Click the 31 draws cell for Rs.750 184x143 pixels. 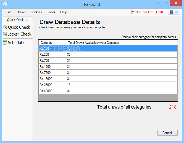coord(122,61)
